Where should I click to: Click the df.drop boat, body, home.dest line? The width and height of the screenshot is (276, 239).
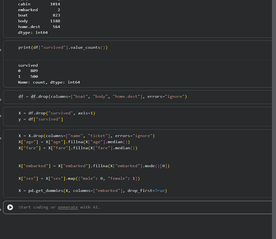(103, 97)
